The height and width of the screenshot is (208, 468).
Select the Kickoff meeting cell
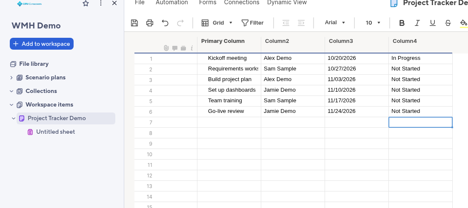click(229, 59)
